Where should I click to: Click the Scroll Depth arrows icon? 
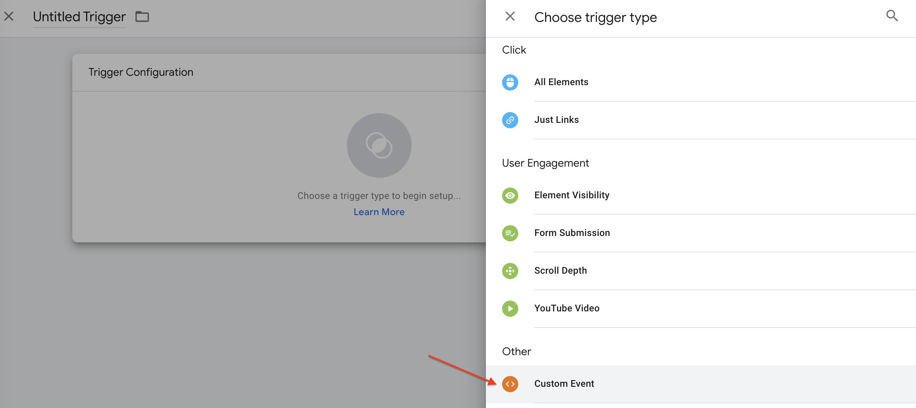[x=510, y=271]
